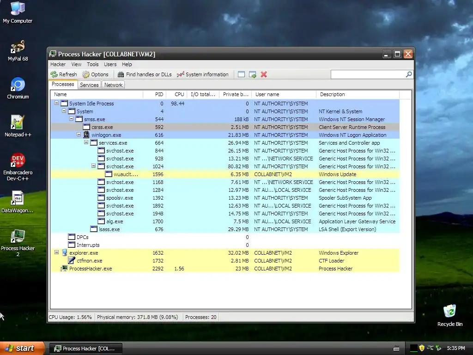Open the Help menu

[x=127, y=64]
